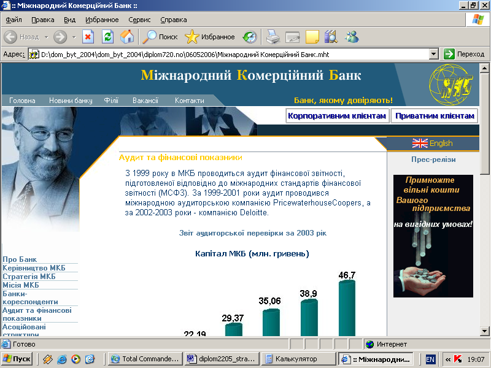The width and height of the screenshot is (491, 368).
Task: Switch to Total Commander taskbar button
Action: click(x=145, y=359)
